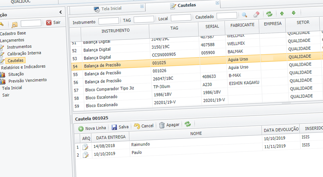
Task: Refresh the Cautela 001025 panel
Action: tap(188, 124)
